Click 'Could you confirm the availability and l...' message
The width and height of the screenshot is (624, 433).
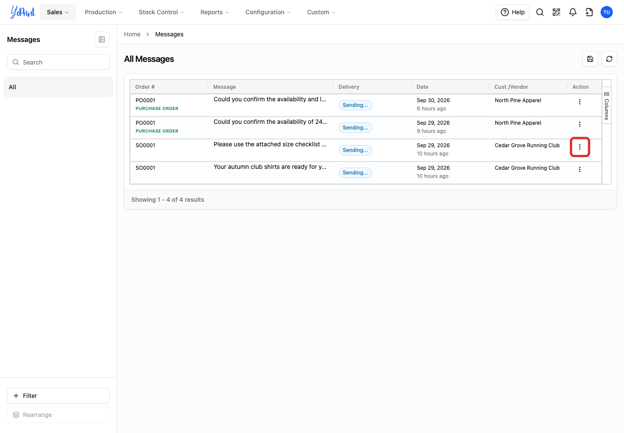[x=270, y=99]
